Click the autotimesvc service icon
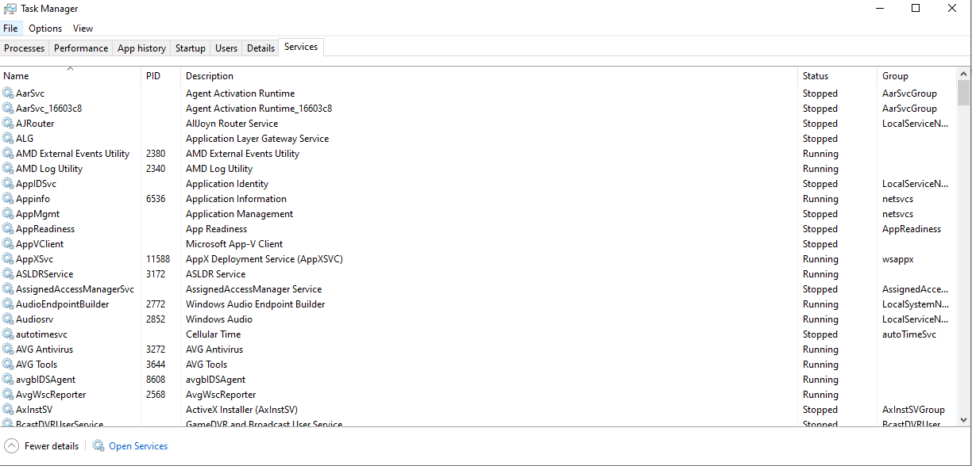The height and width of the screenshot is (466, 972). pos(8,334)
